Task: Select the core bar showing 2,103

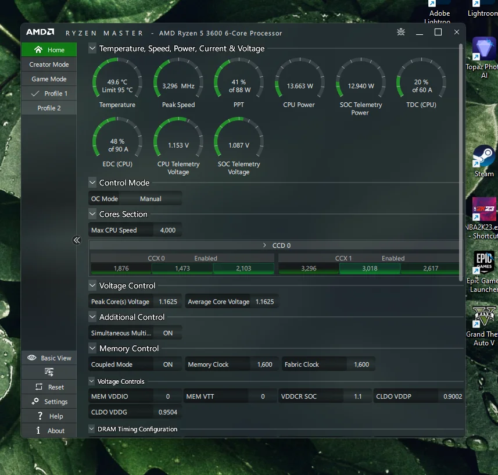Action: coord(243,268)
